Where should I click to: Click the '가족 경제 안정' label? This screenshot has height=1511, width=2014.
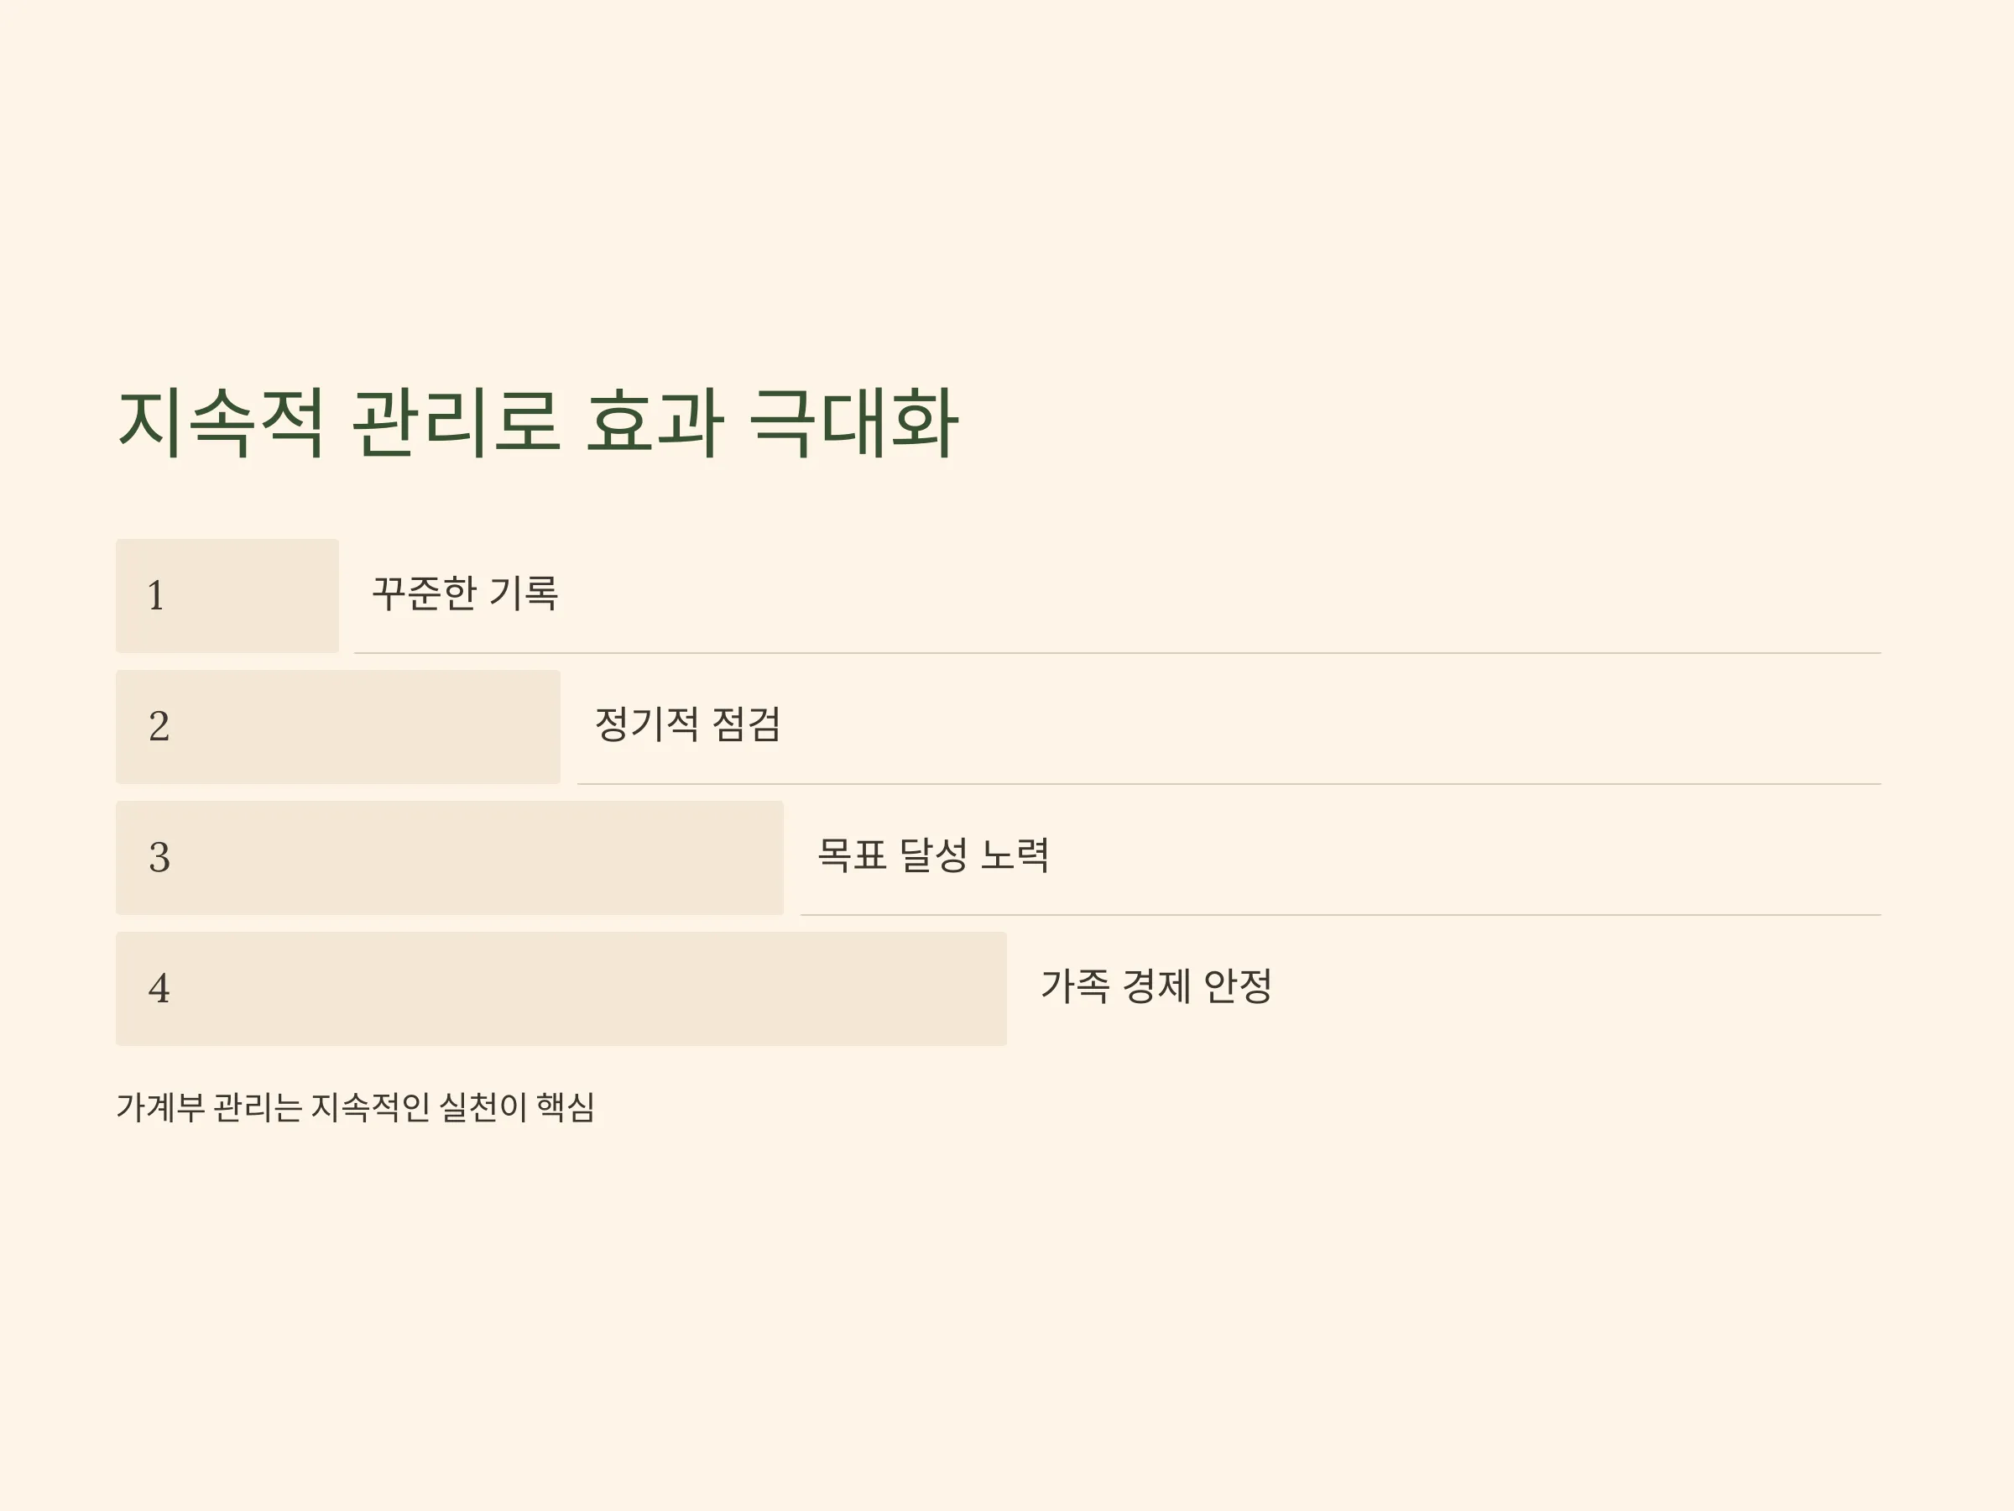coord(1156,986)
